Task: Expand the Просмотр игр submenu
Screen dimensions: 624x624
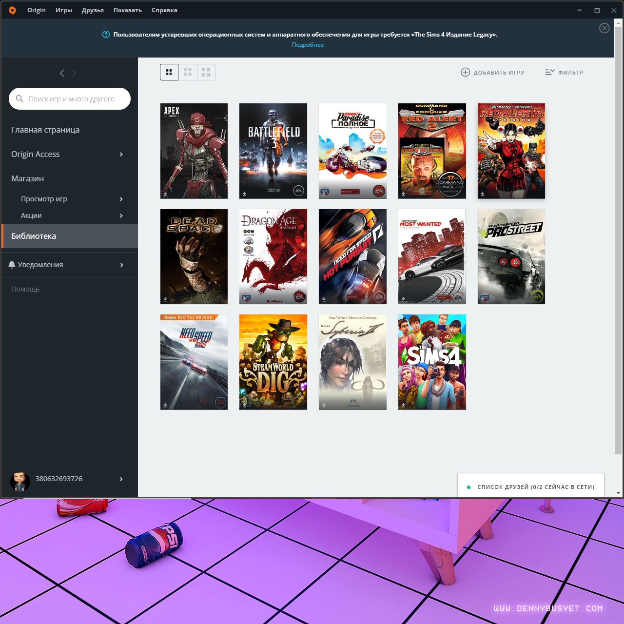Action: 121,199
